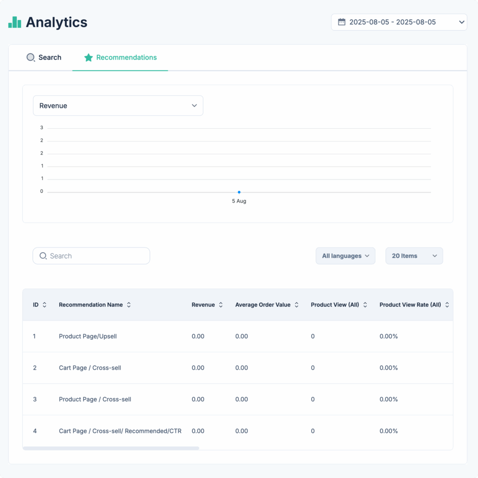
Task: Change the 20 Items per page dropdown
Action: (414, 256)
